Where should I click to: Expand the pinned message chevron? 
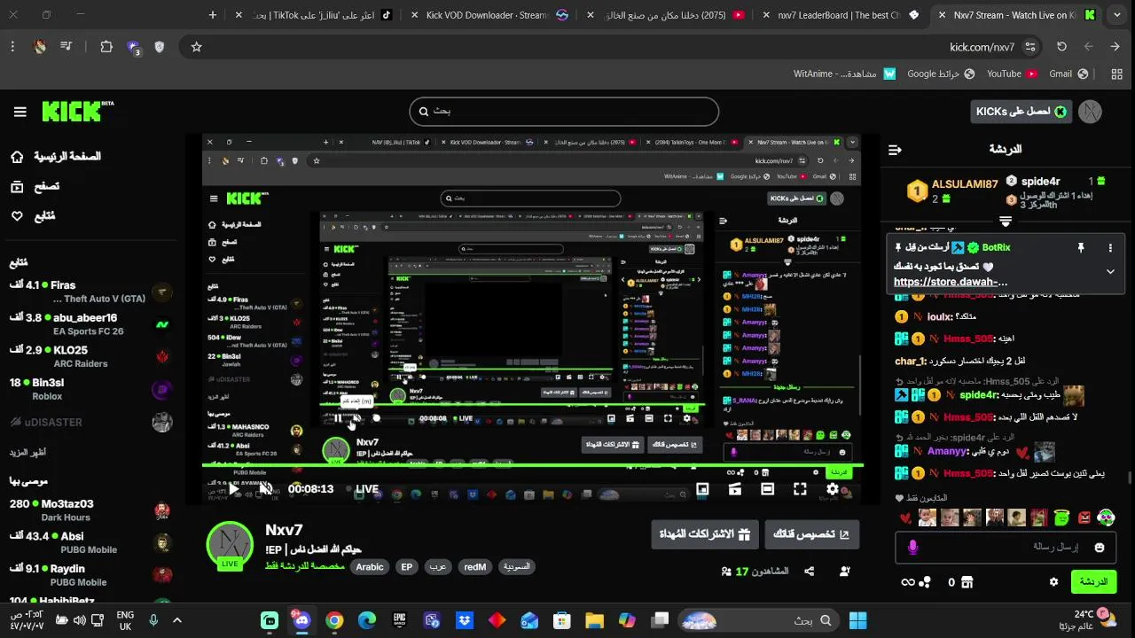pos(1110,272)
